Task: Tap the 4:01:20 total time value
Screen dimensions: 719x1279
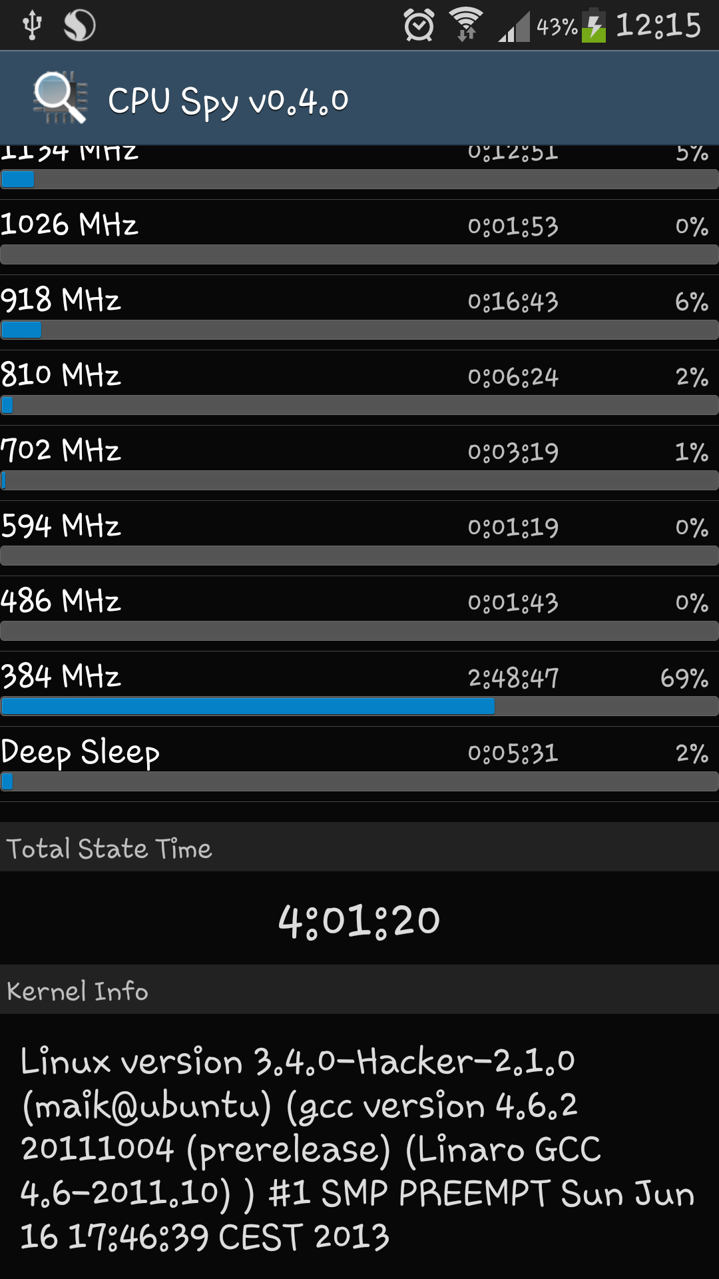Action: 359,921
